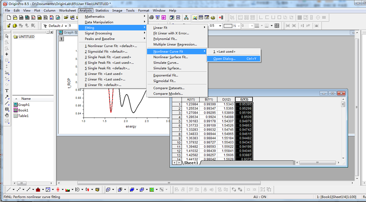Click the E(Y2) column header
Screen dimensions: 366x202
pos(244,99)
